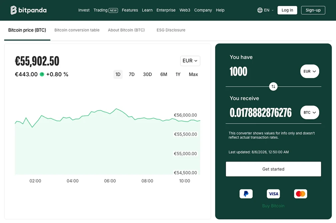
Task: Open the chart EUR currency dropdown
Action: 190,61
